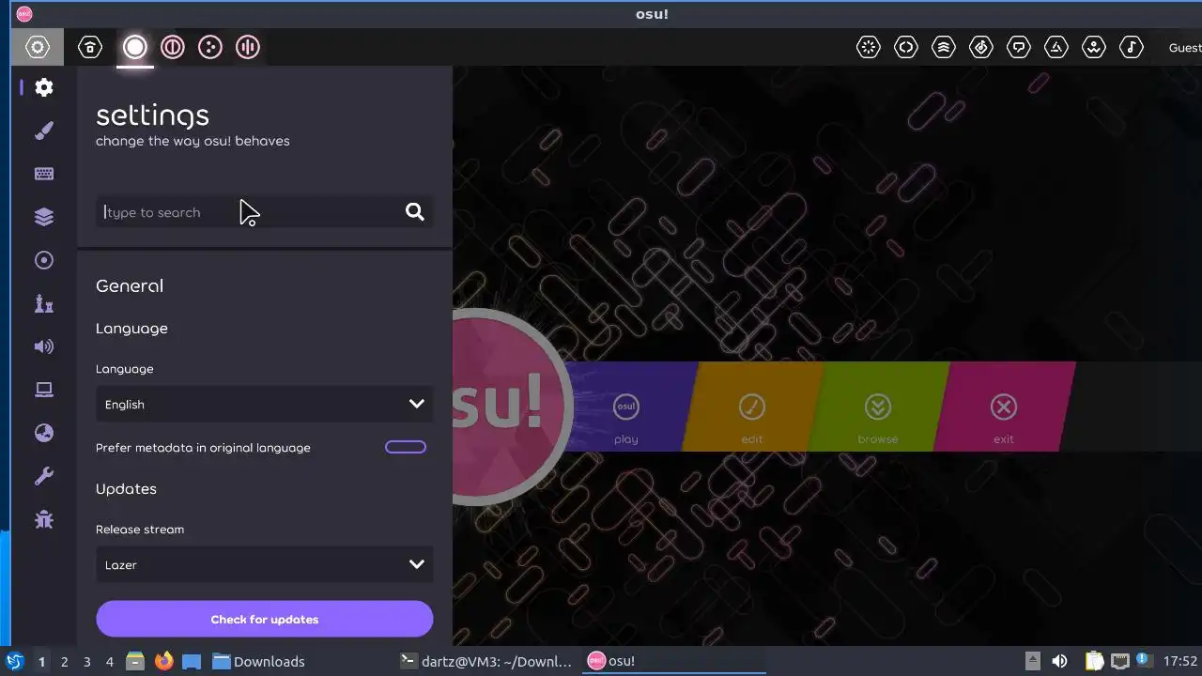This screenshot has width=1202, height=676.
Task: Click the 17:52 clock in taskbar
Action: click(1179, 661)
